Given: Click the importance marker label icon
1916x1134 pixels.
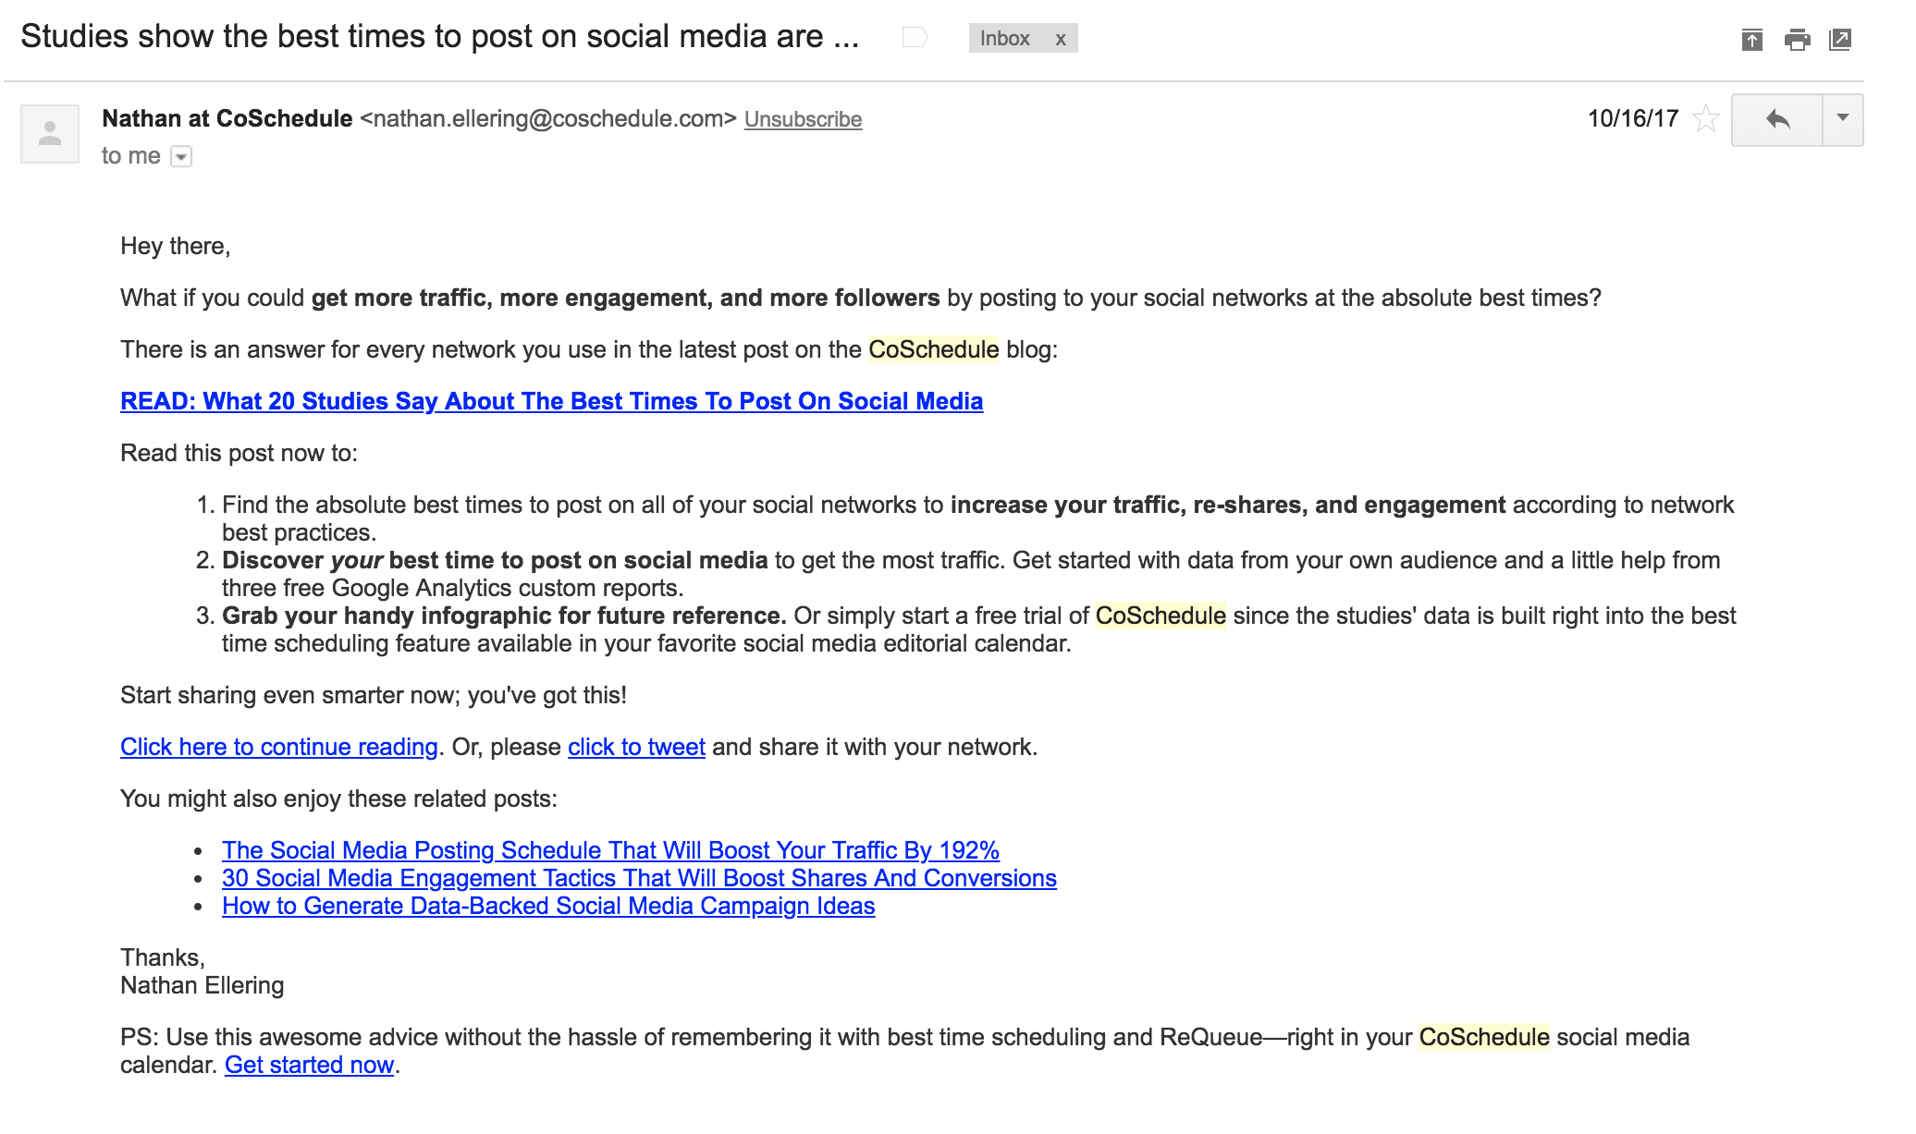Looking at the screenshot, I should (x=915, y=37).
